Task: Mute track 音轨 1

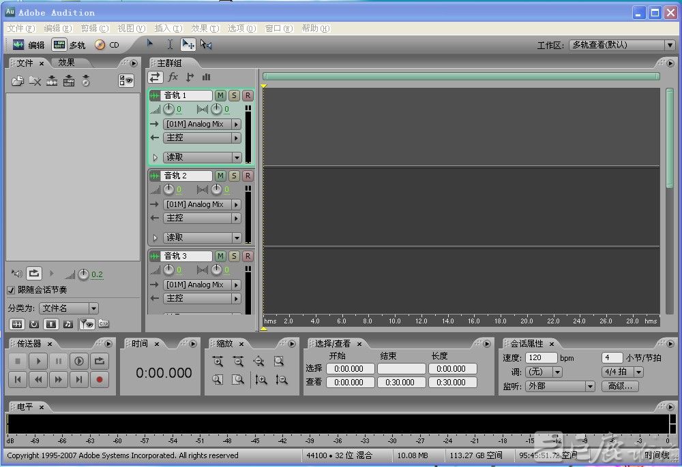Action: tap(220, 95)
